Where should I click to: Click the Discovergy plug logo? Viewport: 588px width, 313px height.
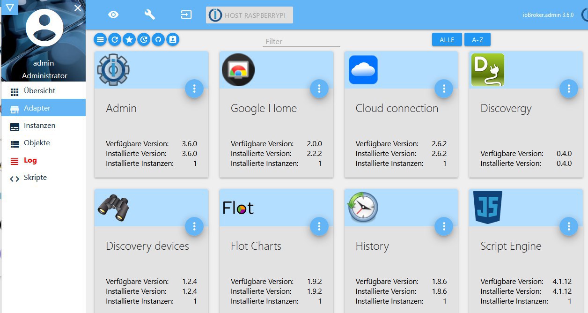488,70
